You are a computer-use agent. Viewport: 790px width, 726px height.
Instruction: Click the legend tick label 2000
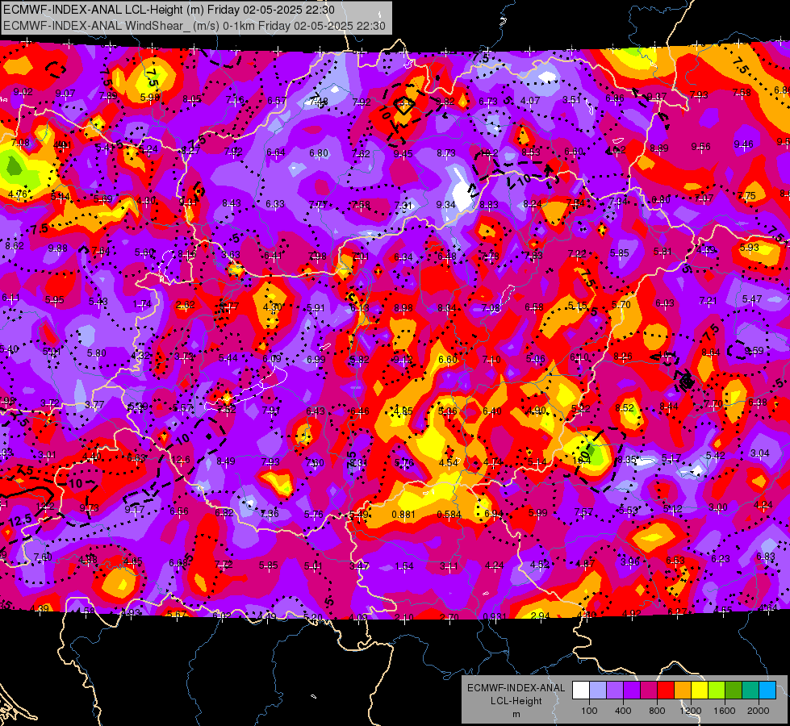[x=759, y=711]
